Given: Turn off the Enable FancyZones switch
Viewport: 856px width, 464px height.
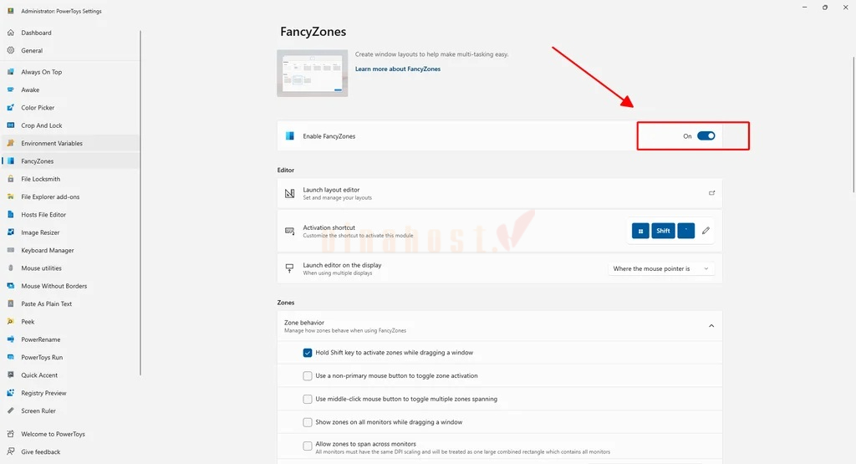Looking at the screenshot, I should tap(706, 136).
